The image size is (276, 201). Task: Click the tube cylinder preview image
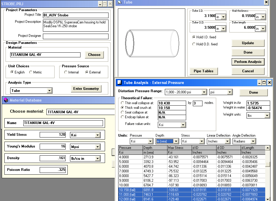(152, 43)
